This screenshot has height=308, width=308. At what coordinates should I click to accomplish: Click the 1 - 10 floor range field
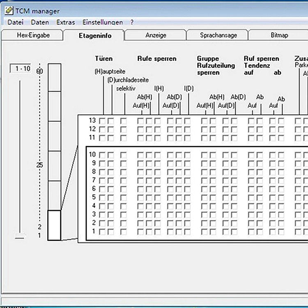coord(21,69)
